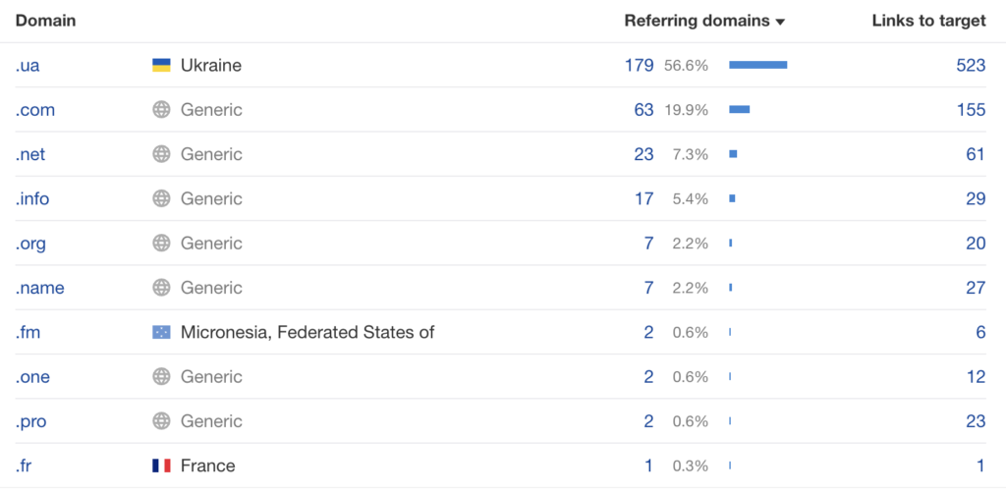
Task: Open the .ua domain link
Action: click(x=28, y=66)
